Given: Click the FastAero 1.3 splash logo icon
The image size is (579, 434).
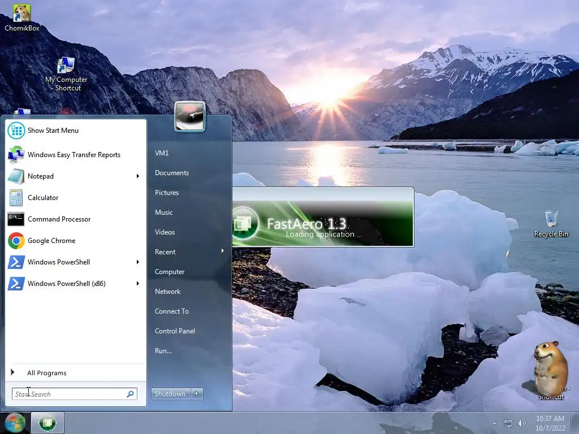Looking at the screenshot, I should pyautogui.click(x=244, y=223).
